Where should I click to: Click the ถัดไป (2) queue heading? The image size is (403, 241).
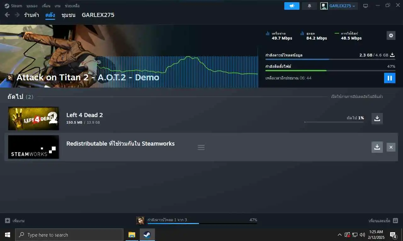(x=20, y=97)
